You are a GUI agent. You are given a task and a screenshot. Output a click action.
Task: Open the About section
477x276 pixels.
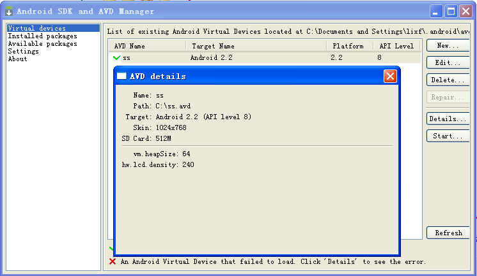click(17, 59)
